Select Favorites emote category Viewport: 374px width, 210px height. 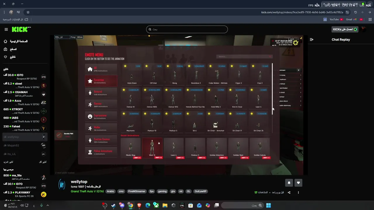101,81
